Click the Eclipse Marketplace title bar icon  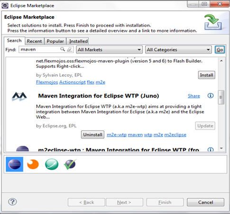5,6
